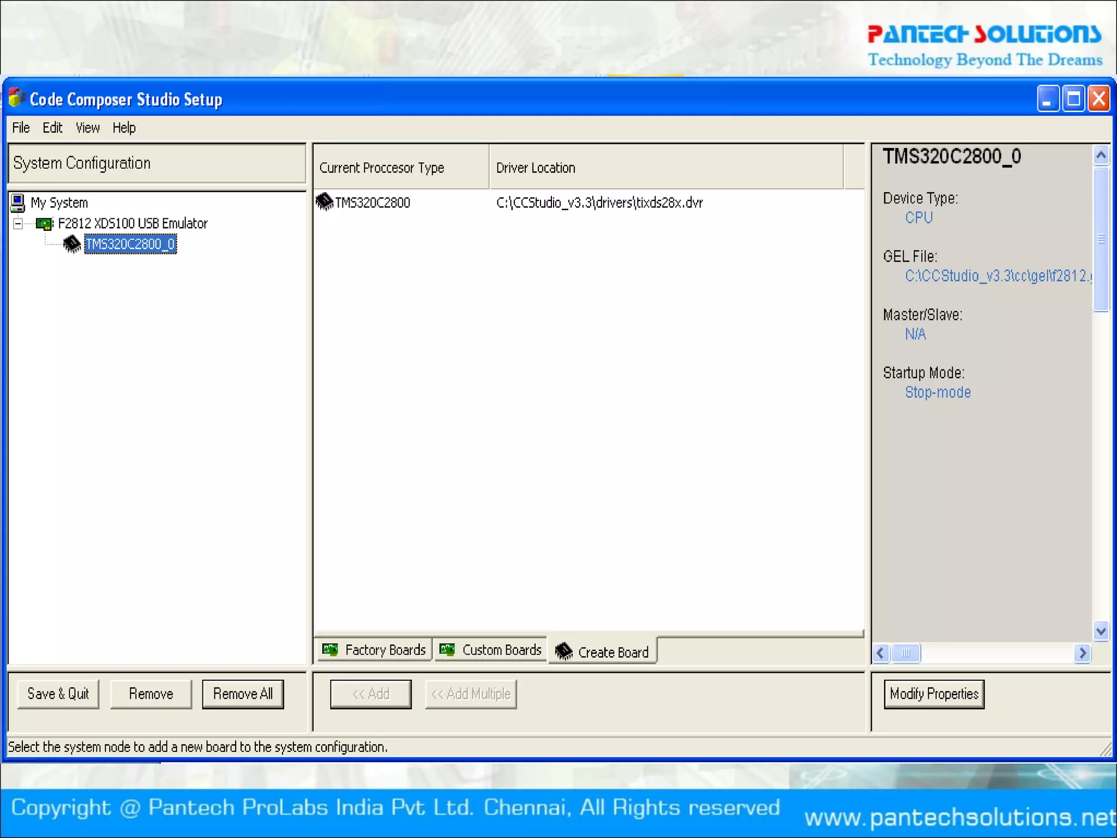
Task: Select the TMS320C2800_0 tree item
Action: coord(130,244)
